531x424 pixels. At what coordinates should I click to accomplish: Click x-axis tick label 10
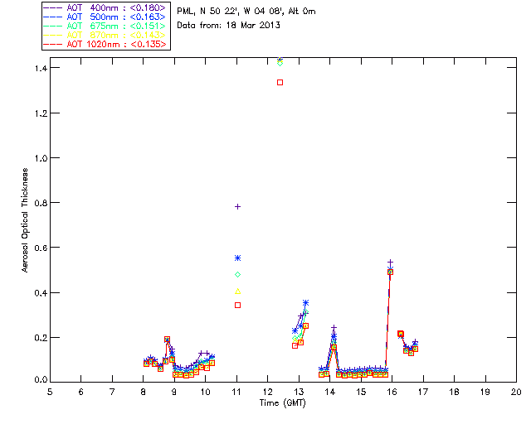(205, 392)
